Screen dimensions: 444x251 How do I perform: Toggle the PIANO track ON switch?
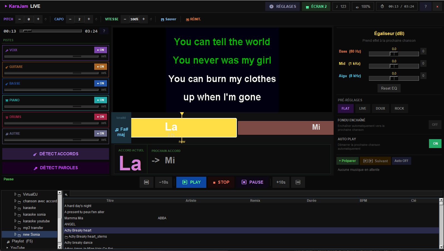point(101,100)
